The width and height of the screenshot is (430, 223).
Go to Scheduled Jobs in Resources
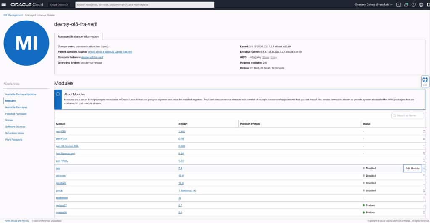coord(14,133)
